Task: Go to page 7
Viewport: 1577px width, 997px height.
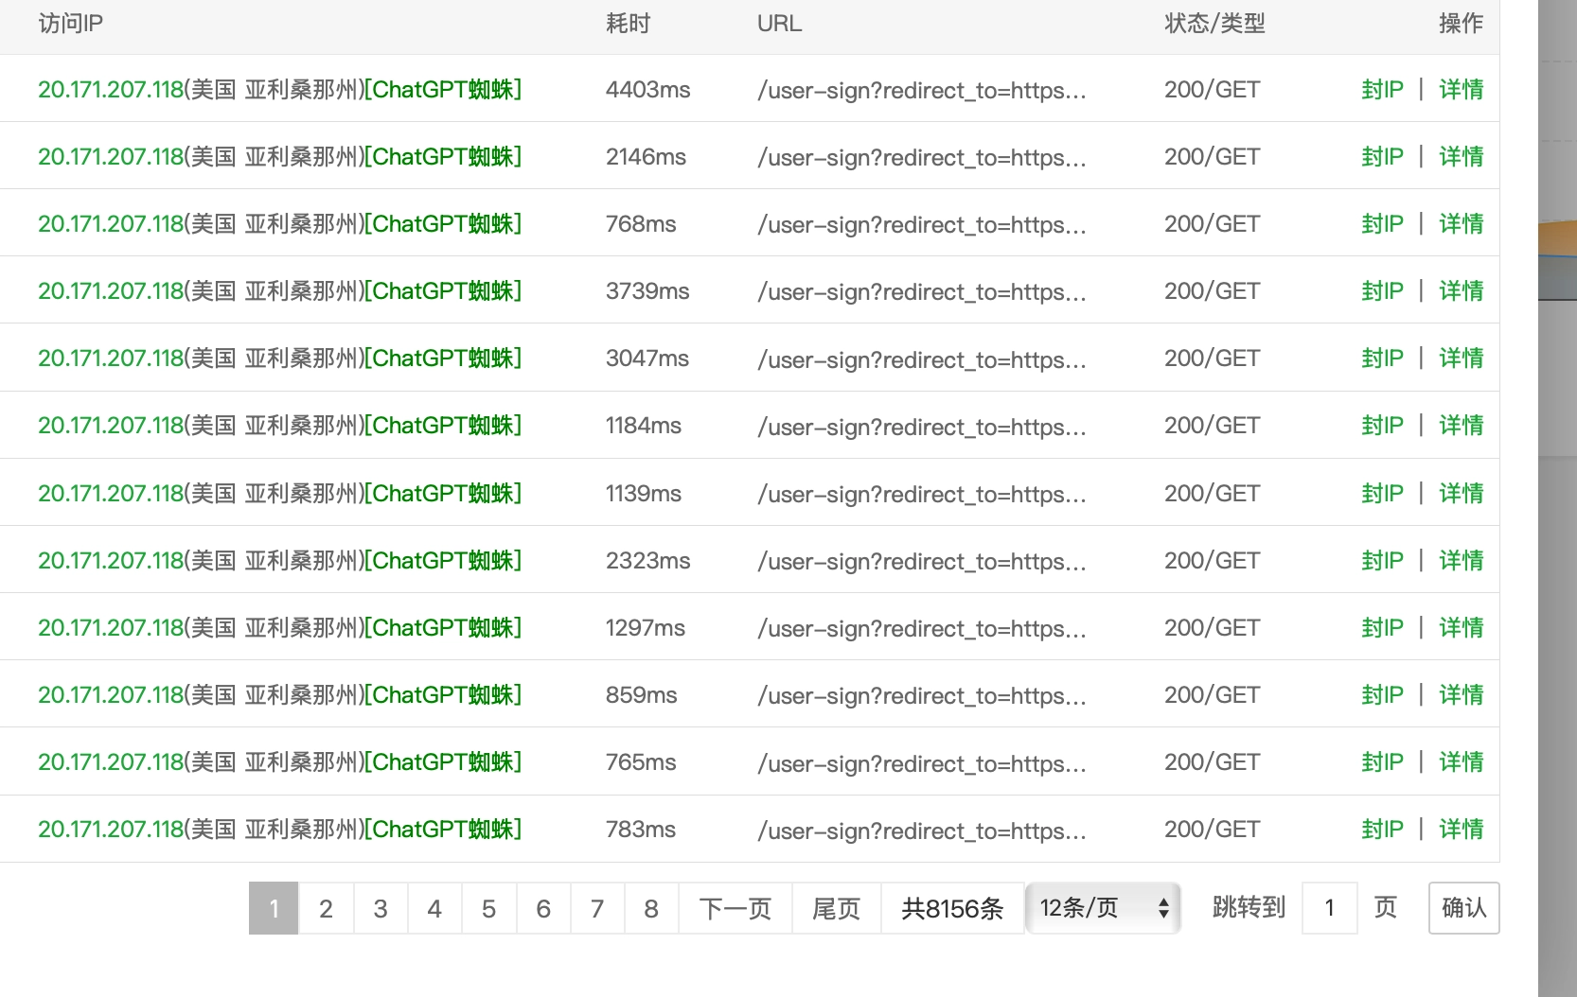Action: click(597, 908)
